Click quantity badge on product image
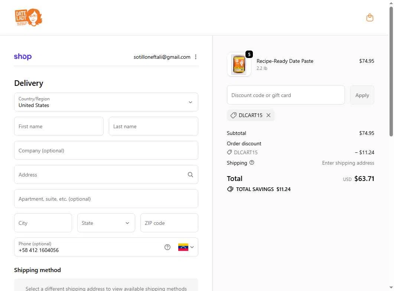 point(249,54)
